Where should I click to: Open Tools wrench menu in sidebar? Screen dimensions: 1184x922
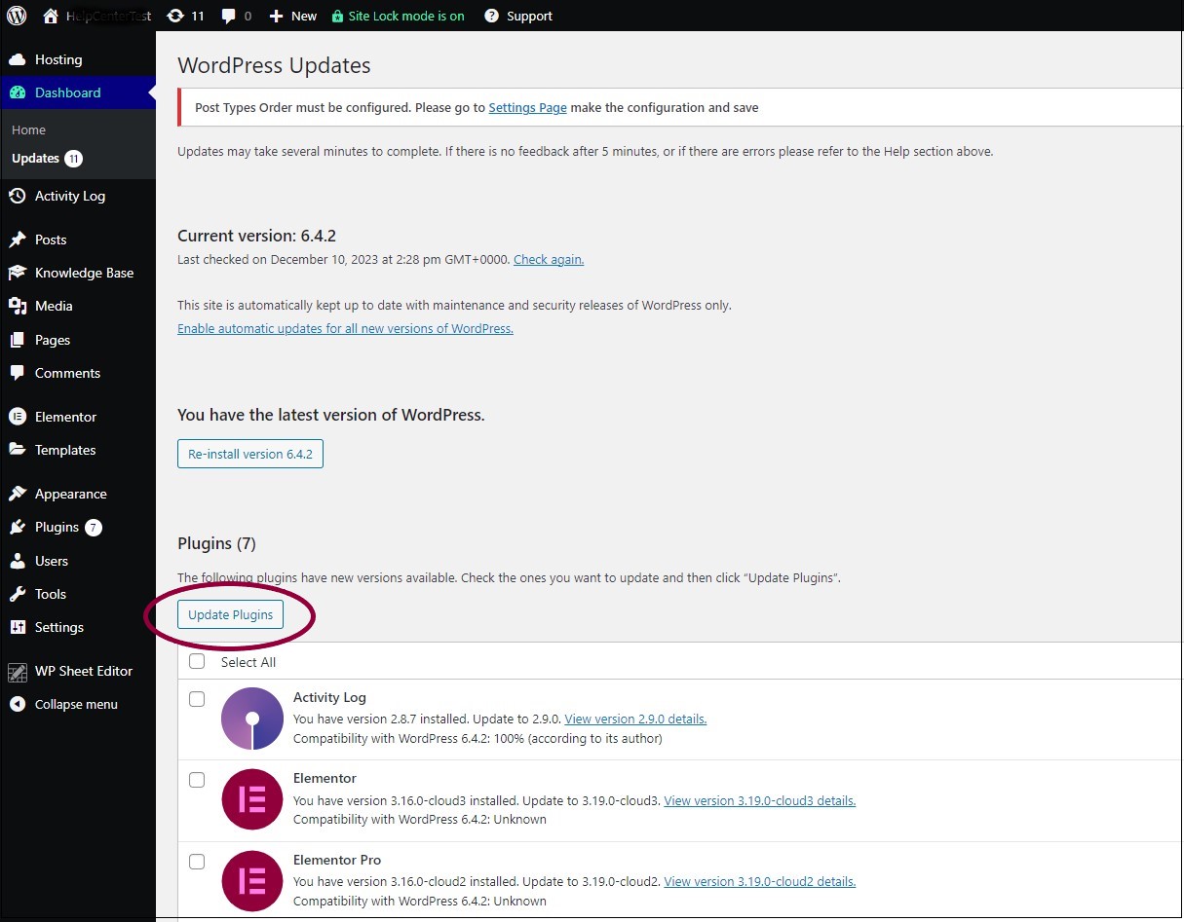click(x=78, y=594)
